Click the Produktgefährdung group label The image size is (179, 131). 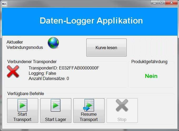[x=149, y=62]
